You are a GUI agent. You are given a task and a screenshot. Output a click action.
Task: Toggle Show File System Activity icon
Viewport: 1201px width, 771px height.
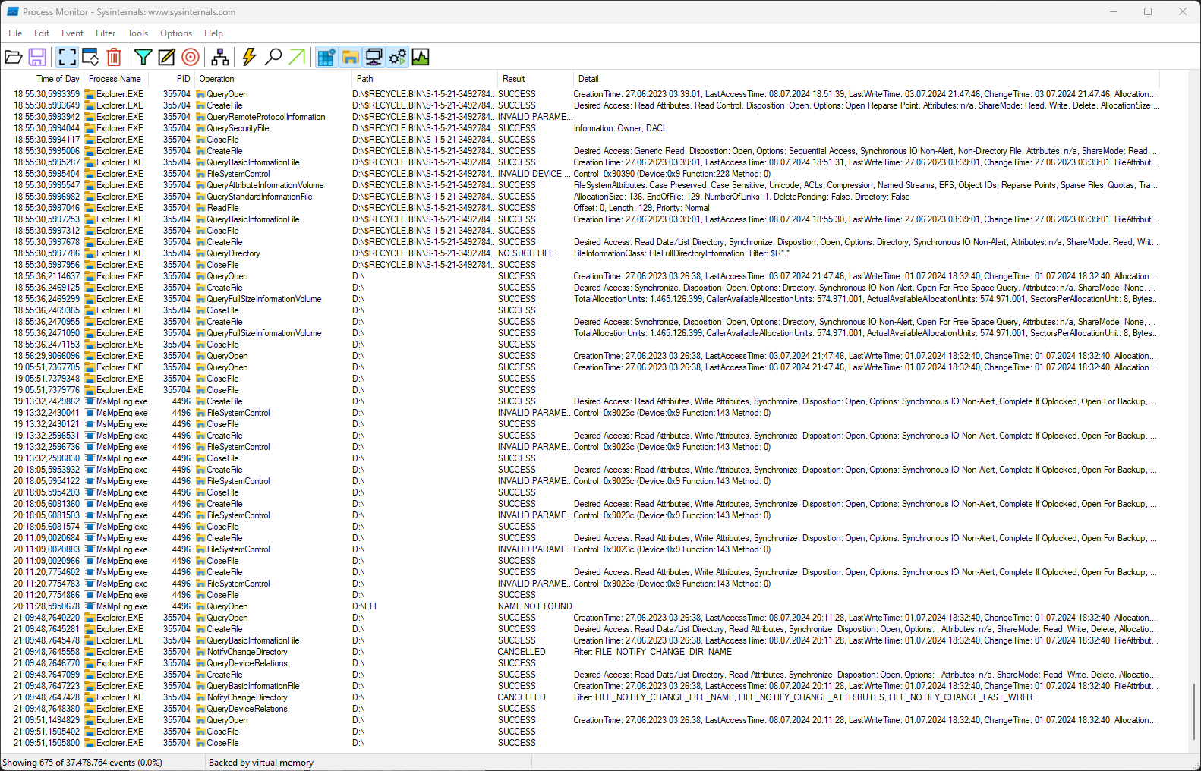[350, 57]
